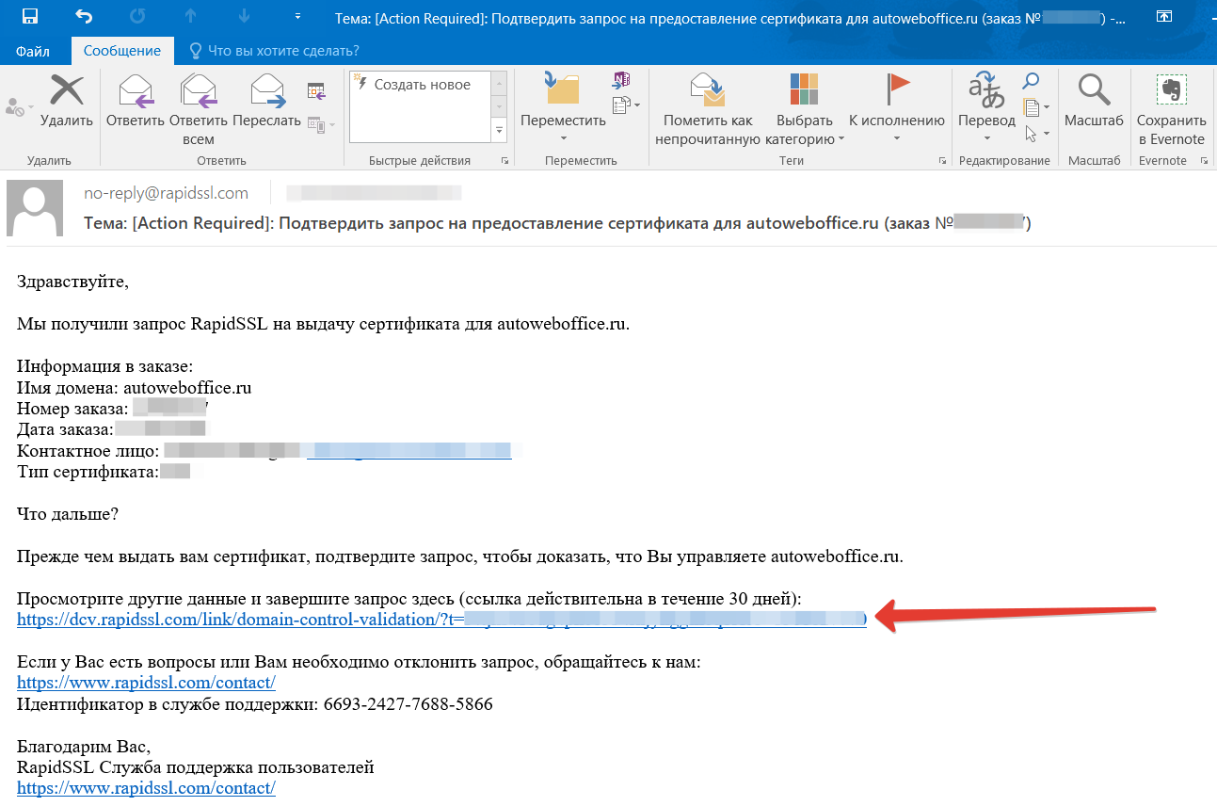Image resolution: width=1217 pixels, height=806 pixels.
Task: Click the Find magnifier in Редактирование group
Action: (x=1032, y=81)
